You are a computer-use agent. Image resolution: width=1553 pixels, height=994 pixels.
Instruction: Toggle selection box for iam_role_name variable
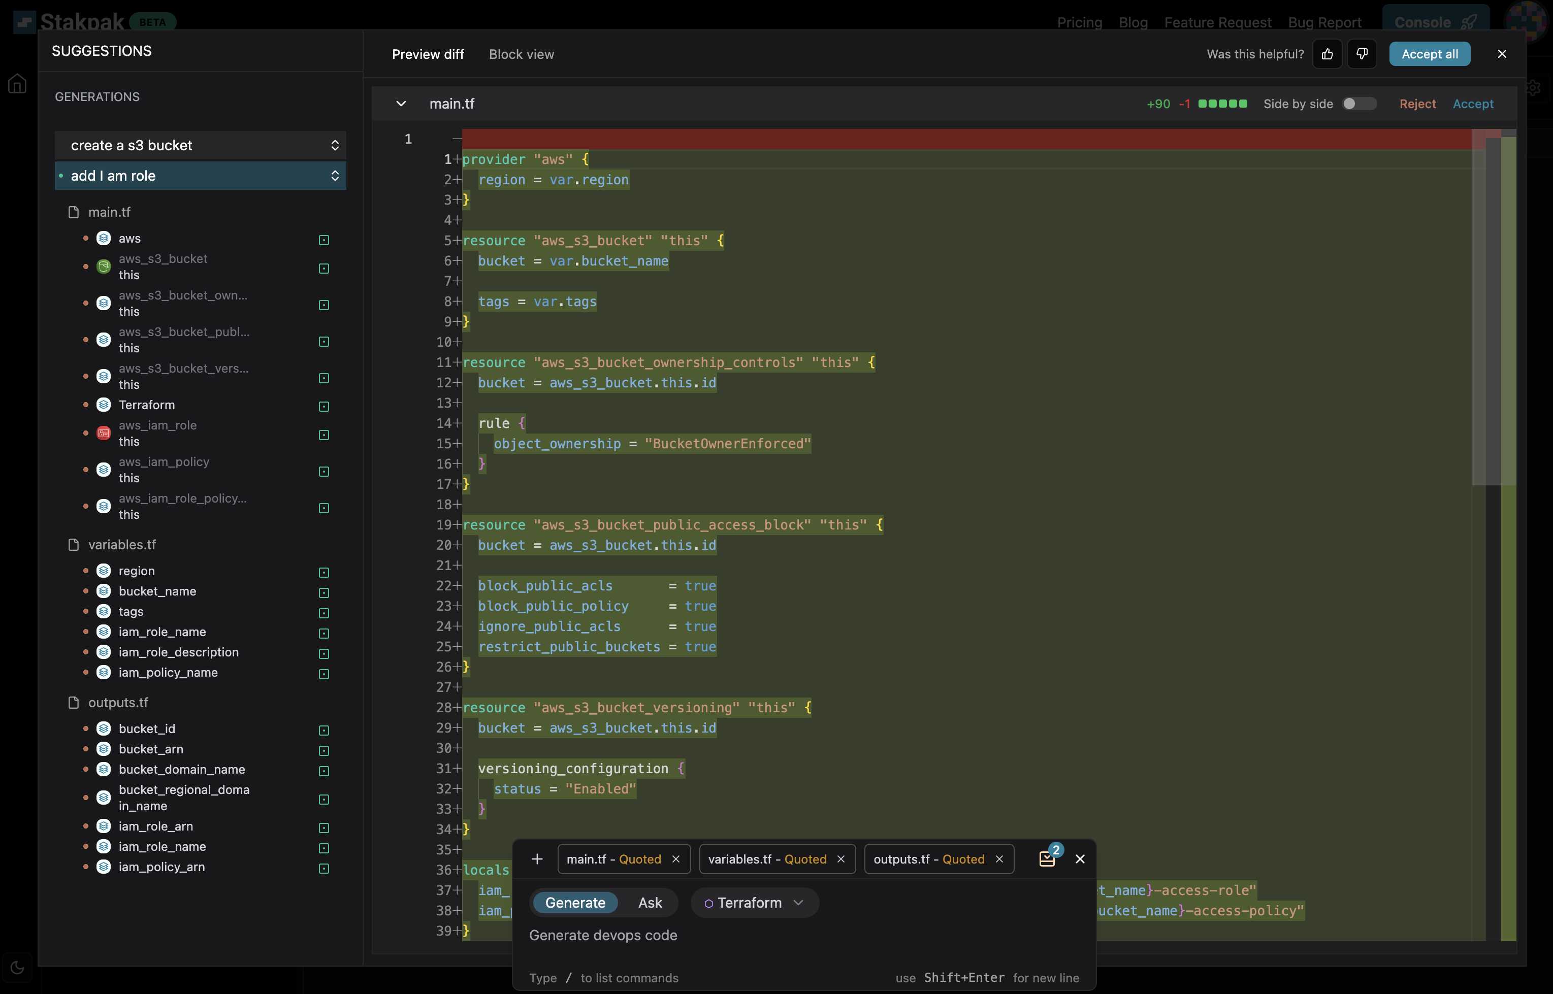point(324,633)
